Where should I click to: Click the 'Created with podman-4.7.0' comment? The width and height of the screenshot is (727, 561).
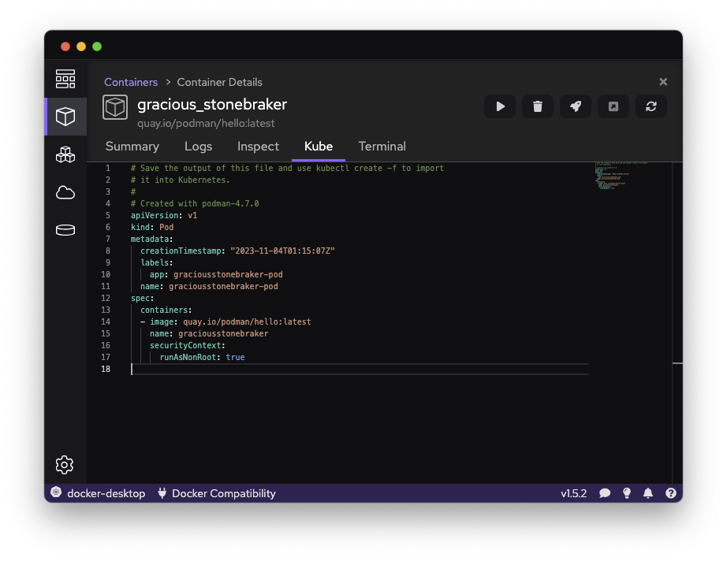point(195,203)
